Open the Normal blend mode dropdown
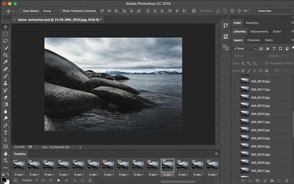294x184 pixels. click(x=249, y=56)
